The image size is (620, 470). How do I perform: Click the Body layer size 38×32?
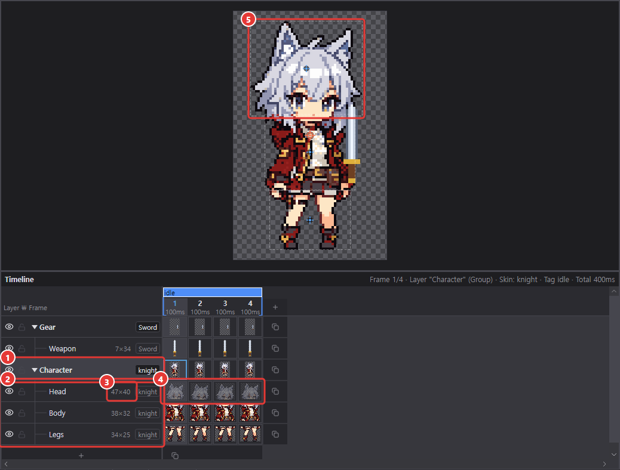coord(121,413)
